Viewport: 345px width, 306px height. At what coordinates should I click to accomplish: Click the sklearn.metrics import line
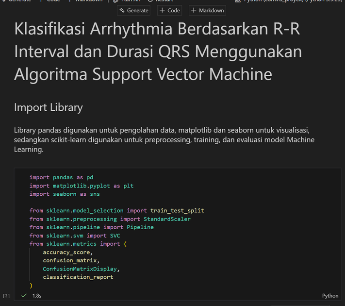[x=78, y=244]
